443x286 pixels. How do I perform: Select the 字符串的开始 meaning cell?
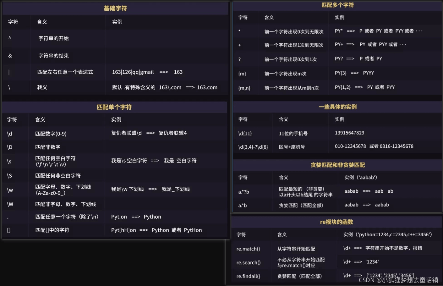[x=53, y=38]
